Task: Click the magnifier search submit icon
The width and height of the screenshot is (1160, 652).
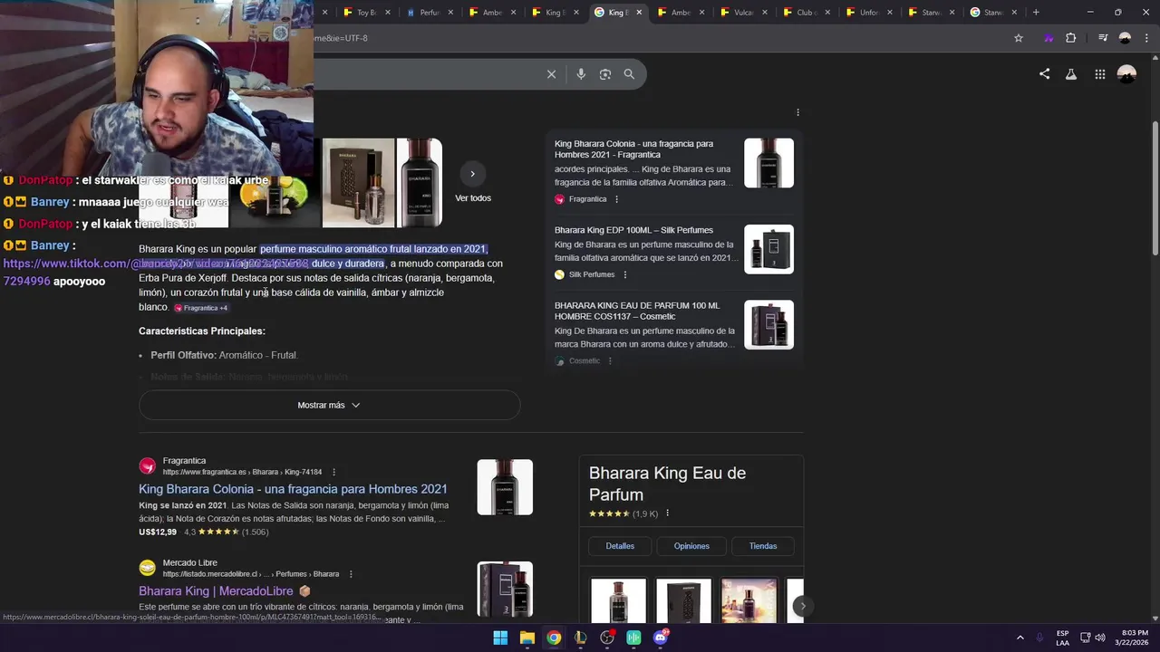Action: [x=629, y=74]
